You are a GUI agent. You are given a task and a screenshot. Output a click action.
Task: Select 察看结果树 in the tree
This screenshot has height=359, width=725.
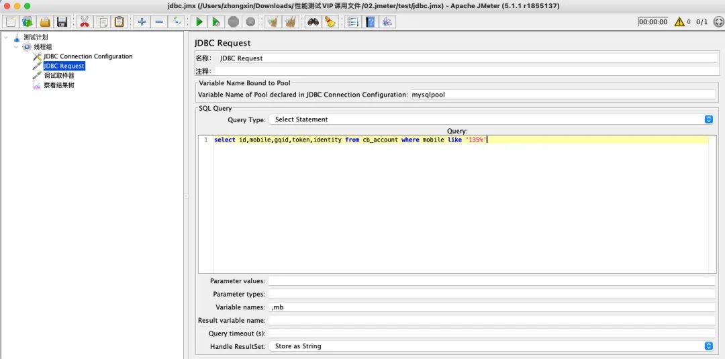point(58,85)
